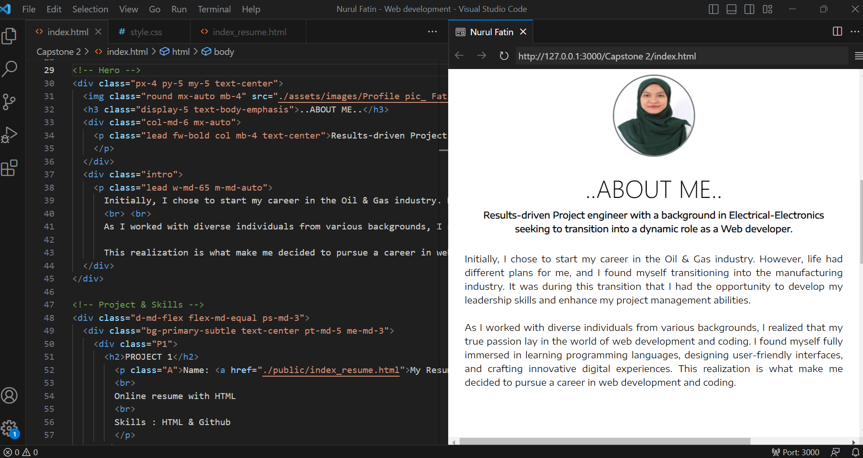
Task: Expand the body breadcrumb element
Action: [223, 52]
